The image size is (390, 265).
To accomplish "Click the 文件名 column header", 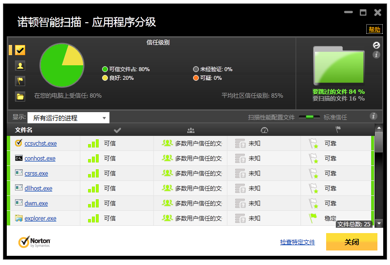I will point(23,130).
